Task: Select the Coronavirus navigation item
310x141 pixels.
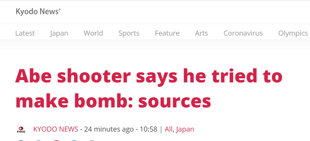Action: coord(243,33)
